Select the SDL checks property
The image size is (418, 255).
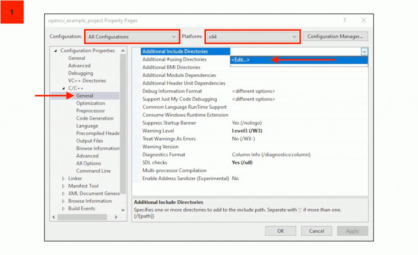click(155, 163)
